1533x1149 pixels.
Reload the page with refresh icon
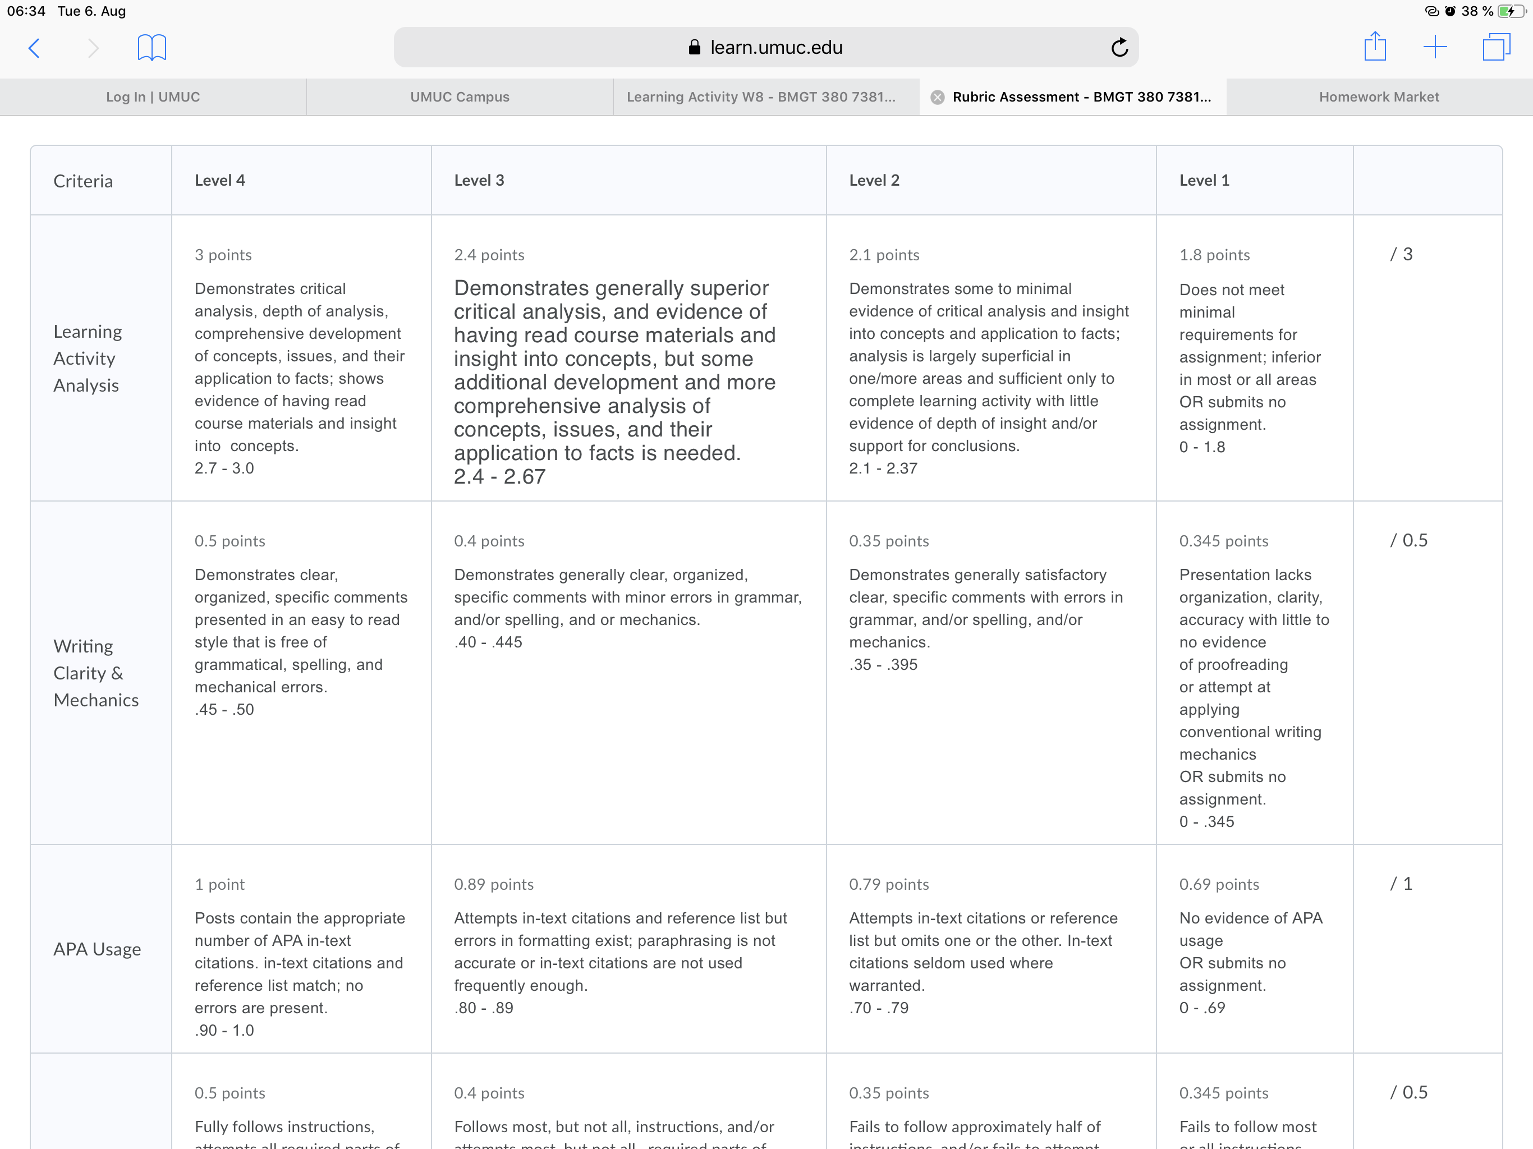[x=1119, y=47]
